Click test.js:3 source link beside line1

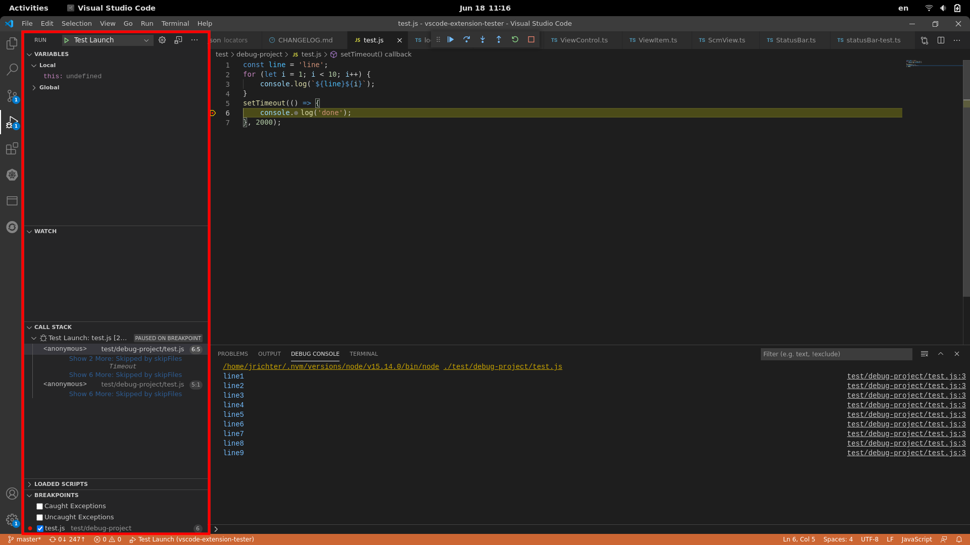click(906, 376)
